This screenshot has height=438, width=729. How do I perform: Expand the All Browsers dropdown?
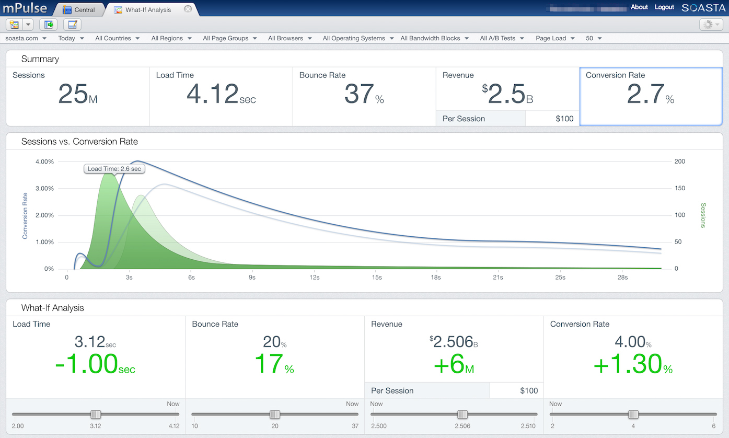290,38
